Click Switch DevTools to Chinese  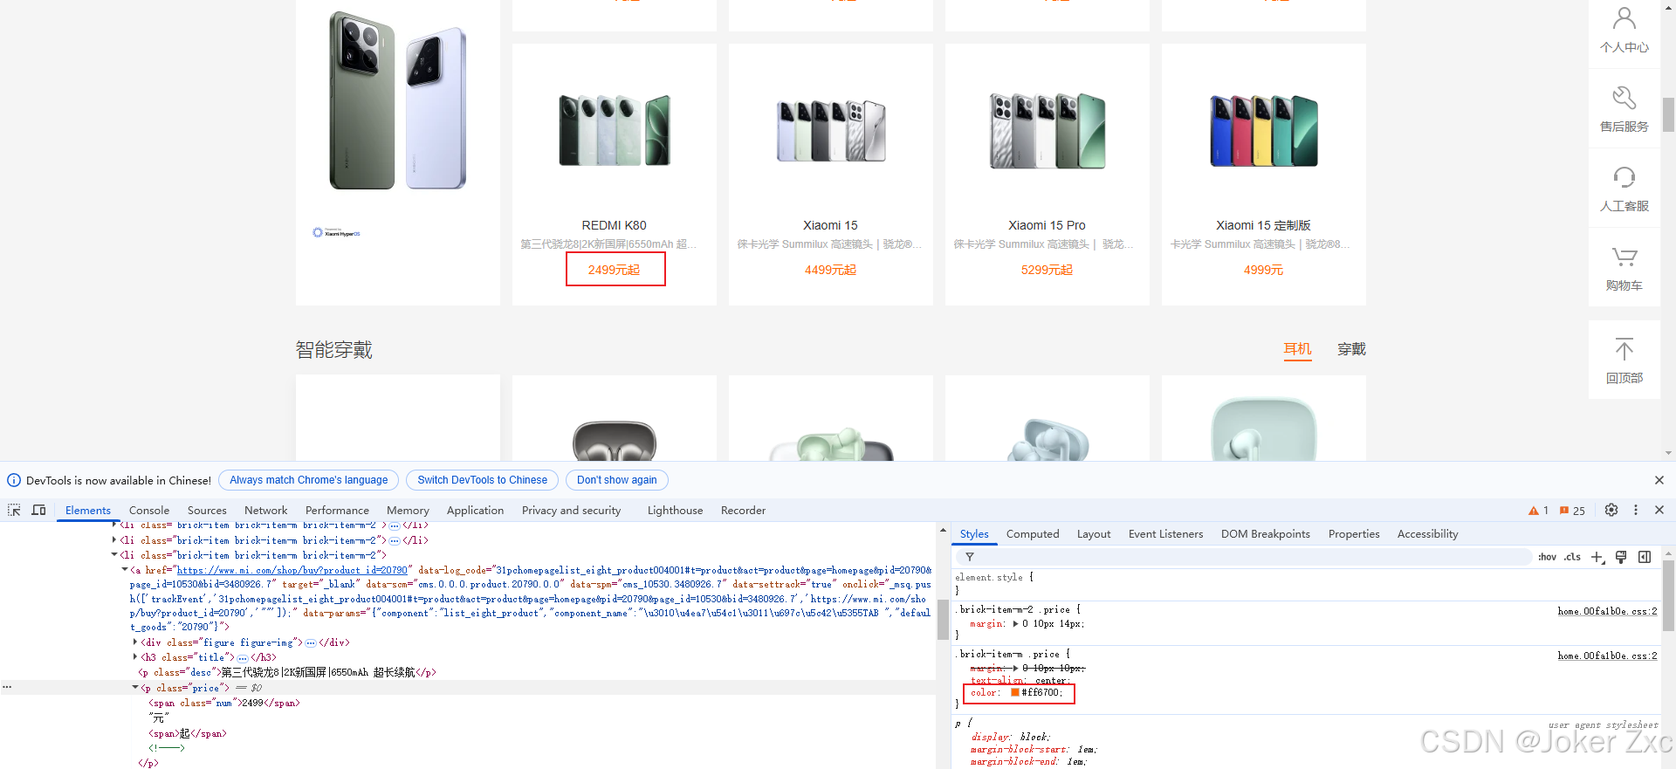[x=482, y=480]
